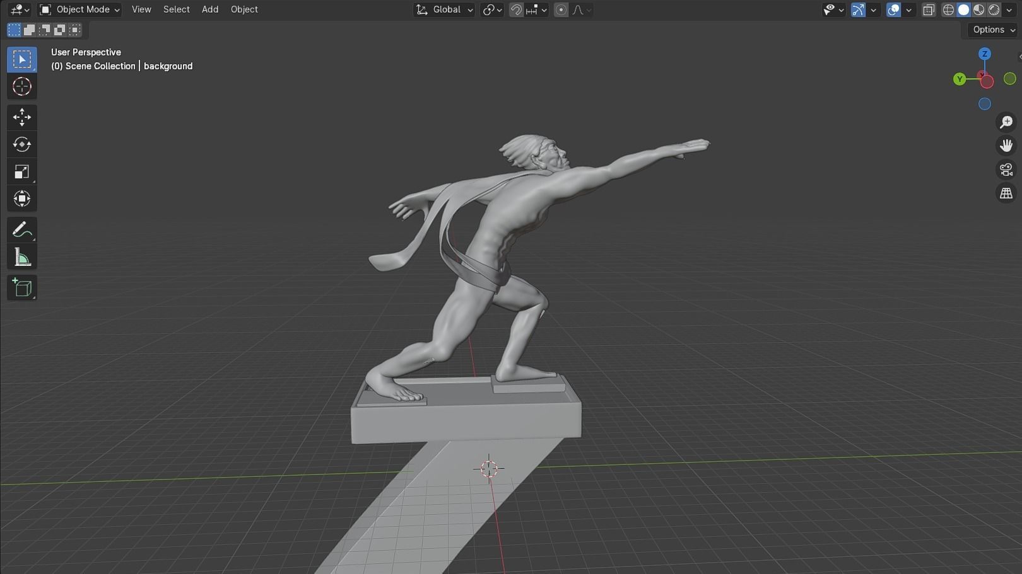1022x574 pixels.
Task: Open the Options dropdown
Action: point(994,30)
